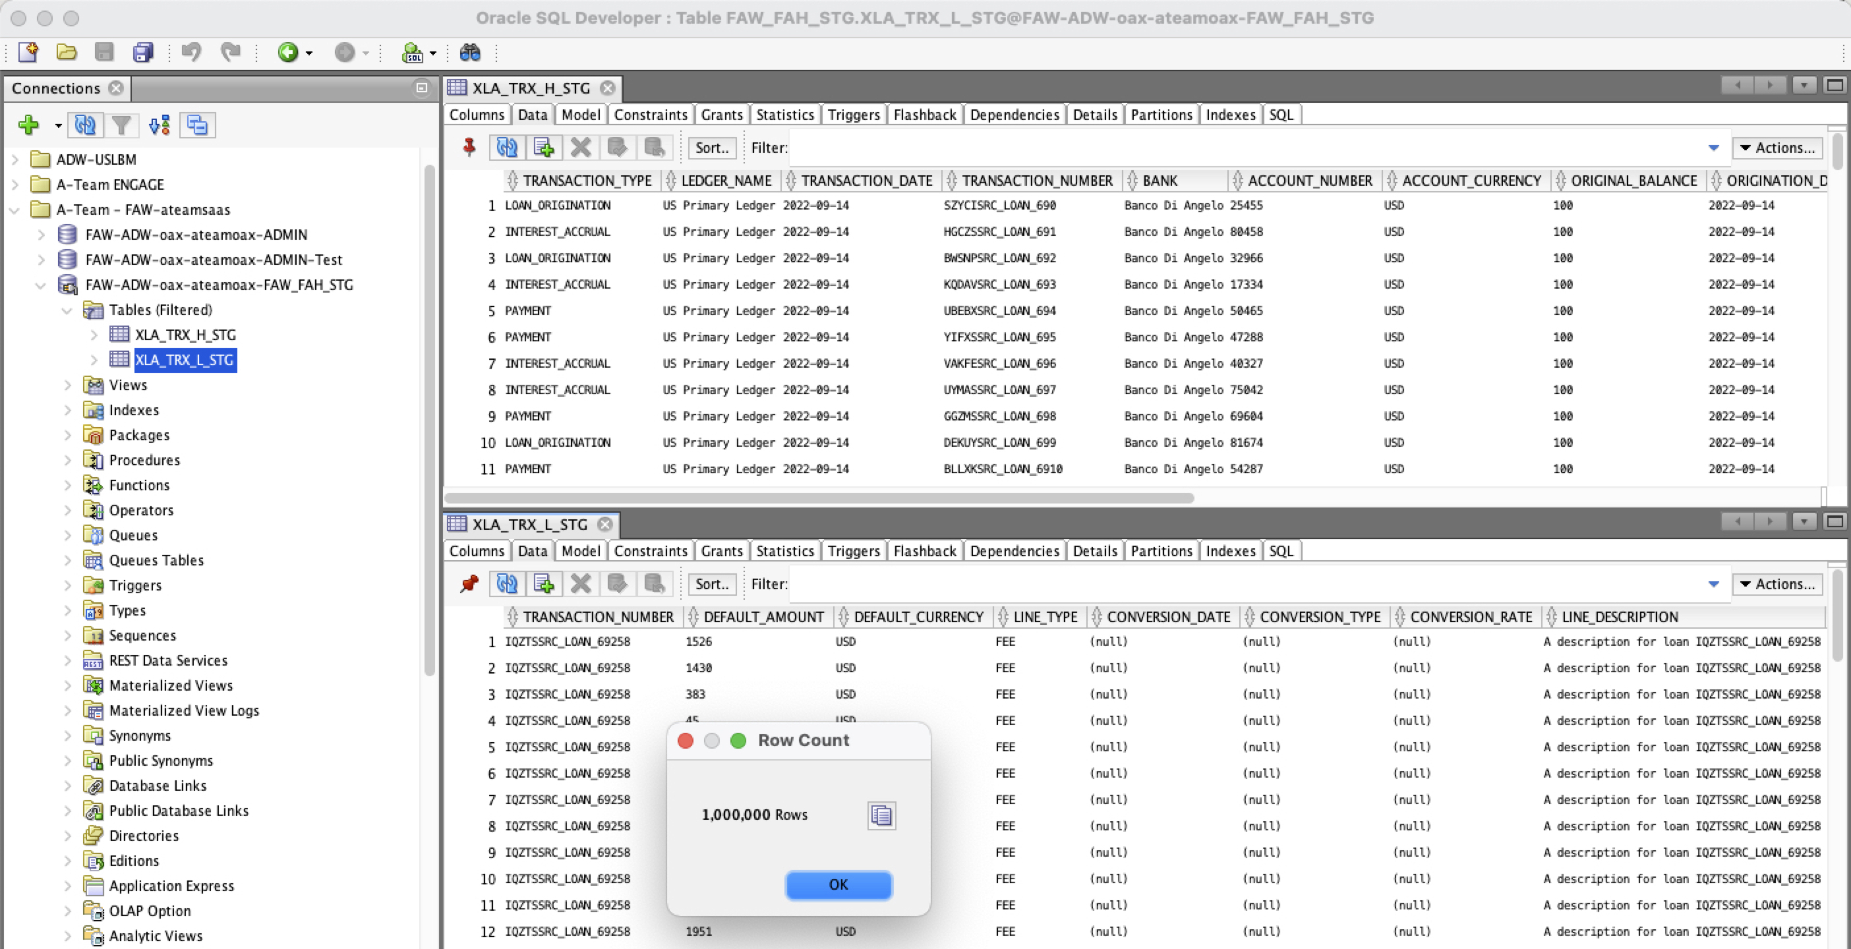The image size is (1851, 949).
Task: Filter the connections tree with the funnel icon
Action: click(121, 125)
